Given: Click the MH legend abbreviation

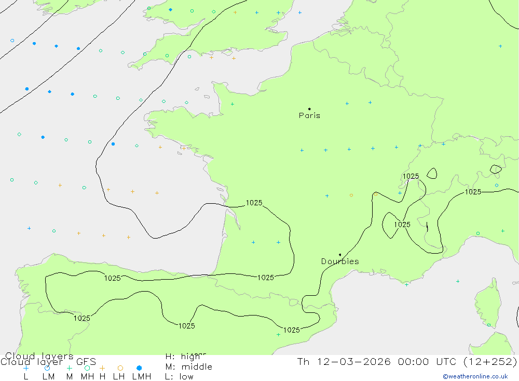Looking at the screenshot, I should tap(87, 377).
